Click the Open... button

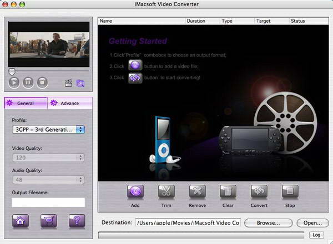312,223
